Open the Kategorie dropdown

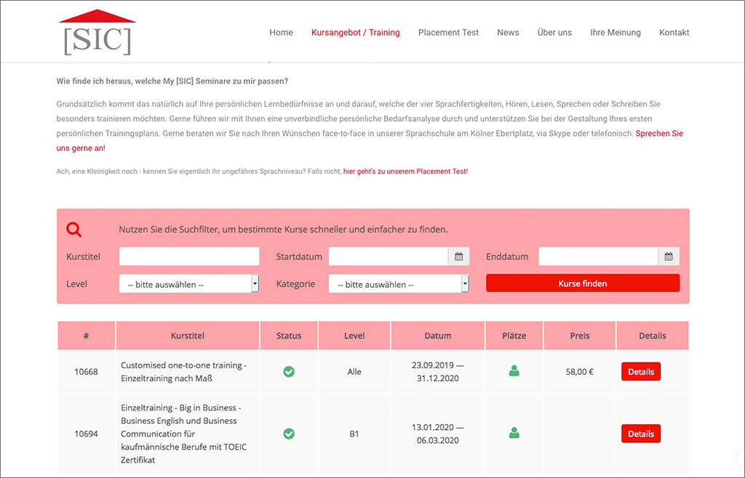[x=399, y=284]
